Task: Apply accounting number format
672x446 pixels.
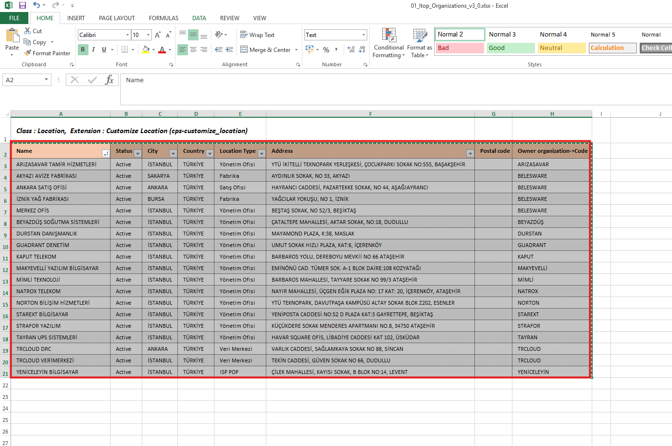Action: tap(310, 50)
